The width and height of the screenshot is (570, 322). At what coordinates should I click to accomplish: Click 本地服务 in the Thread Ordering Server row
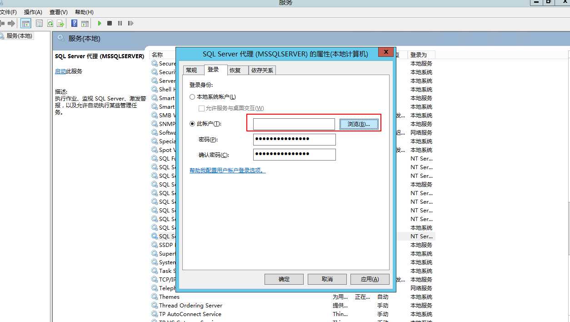pyautogui.click(x=421, y=306)
